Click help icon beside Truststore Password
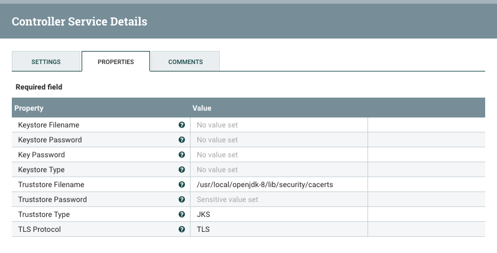 point(182,200)
